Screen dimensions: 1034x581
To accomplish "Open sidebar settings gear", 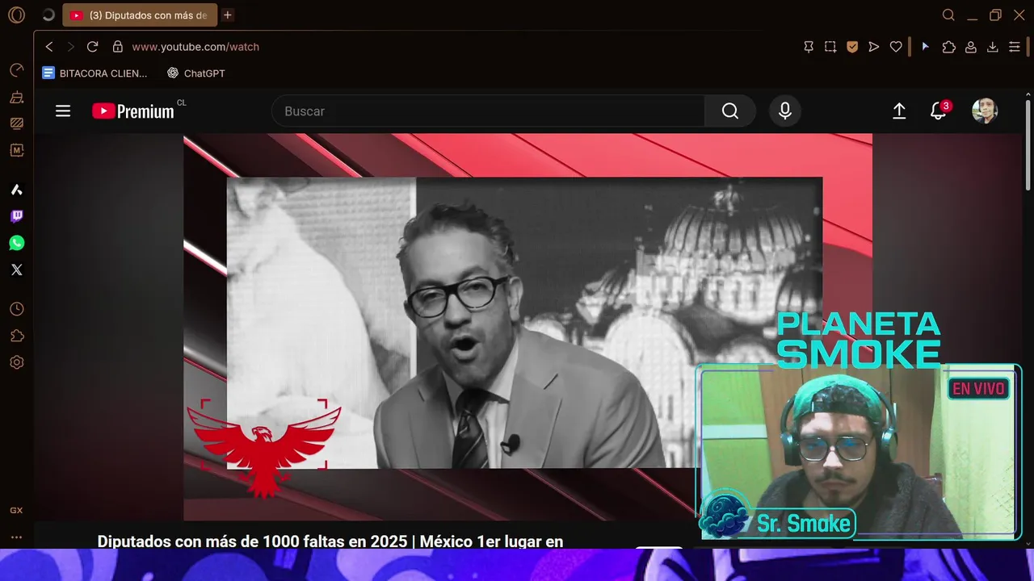I will pos(16,362).
